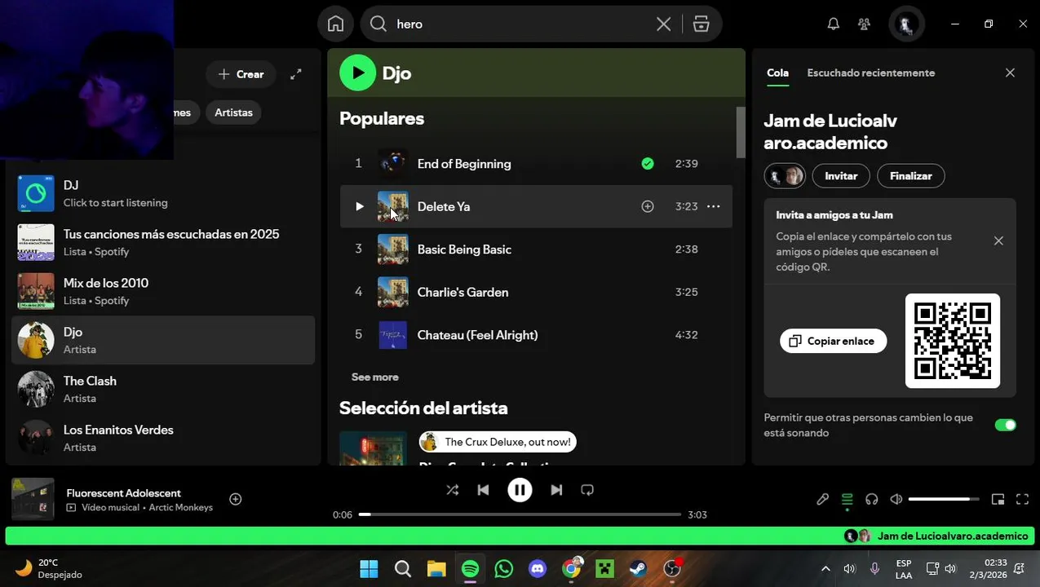This screenshot has height=587, width=1040.
Task: Show hidden system tray icons
Action: pyautogui.click(x=825, y=568)
